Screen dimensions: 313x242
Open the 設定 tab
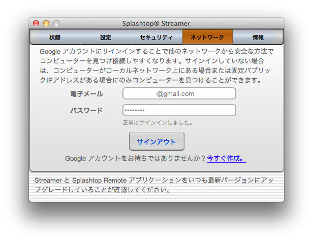point(106,37)
